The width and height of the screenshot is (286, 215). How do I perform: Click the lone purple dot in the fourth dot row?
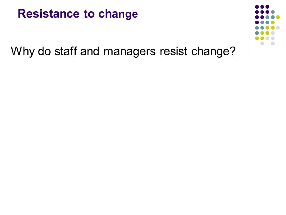click(257, 22)
